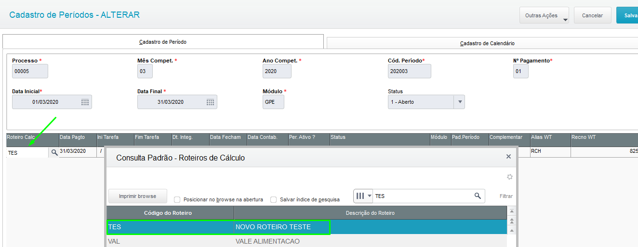Click the dialog search box containing TES
638x247 pixels.
(423, 196)
